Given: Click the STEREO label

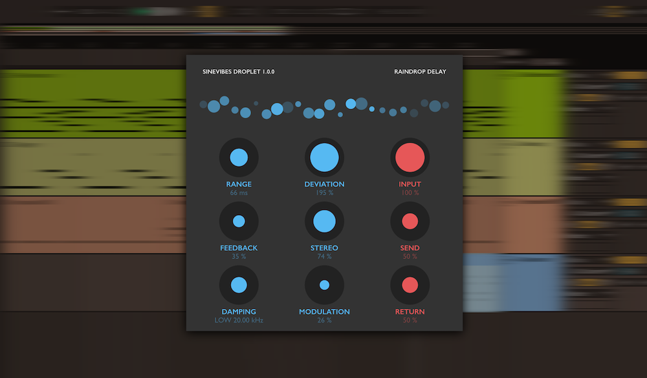Looking at the screenshot, I should pos(324,247).
